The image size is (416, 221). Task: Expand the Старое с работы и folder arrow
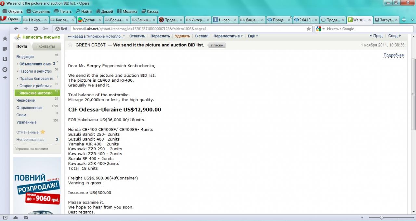click(18, 86)
